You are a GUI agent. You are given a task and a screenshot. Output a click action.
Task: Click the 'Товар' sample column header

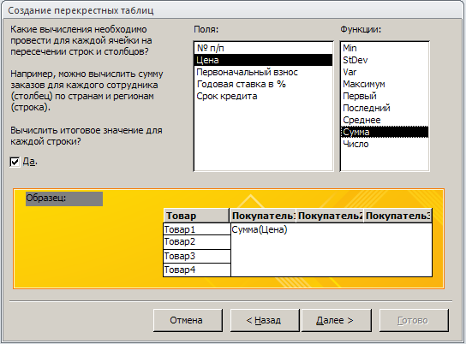coord(196,216)
